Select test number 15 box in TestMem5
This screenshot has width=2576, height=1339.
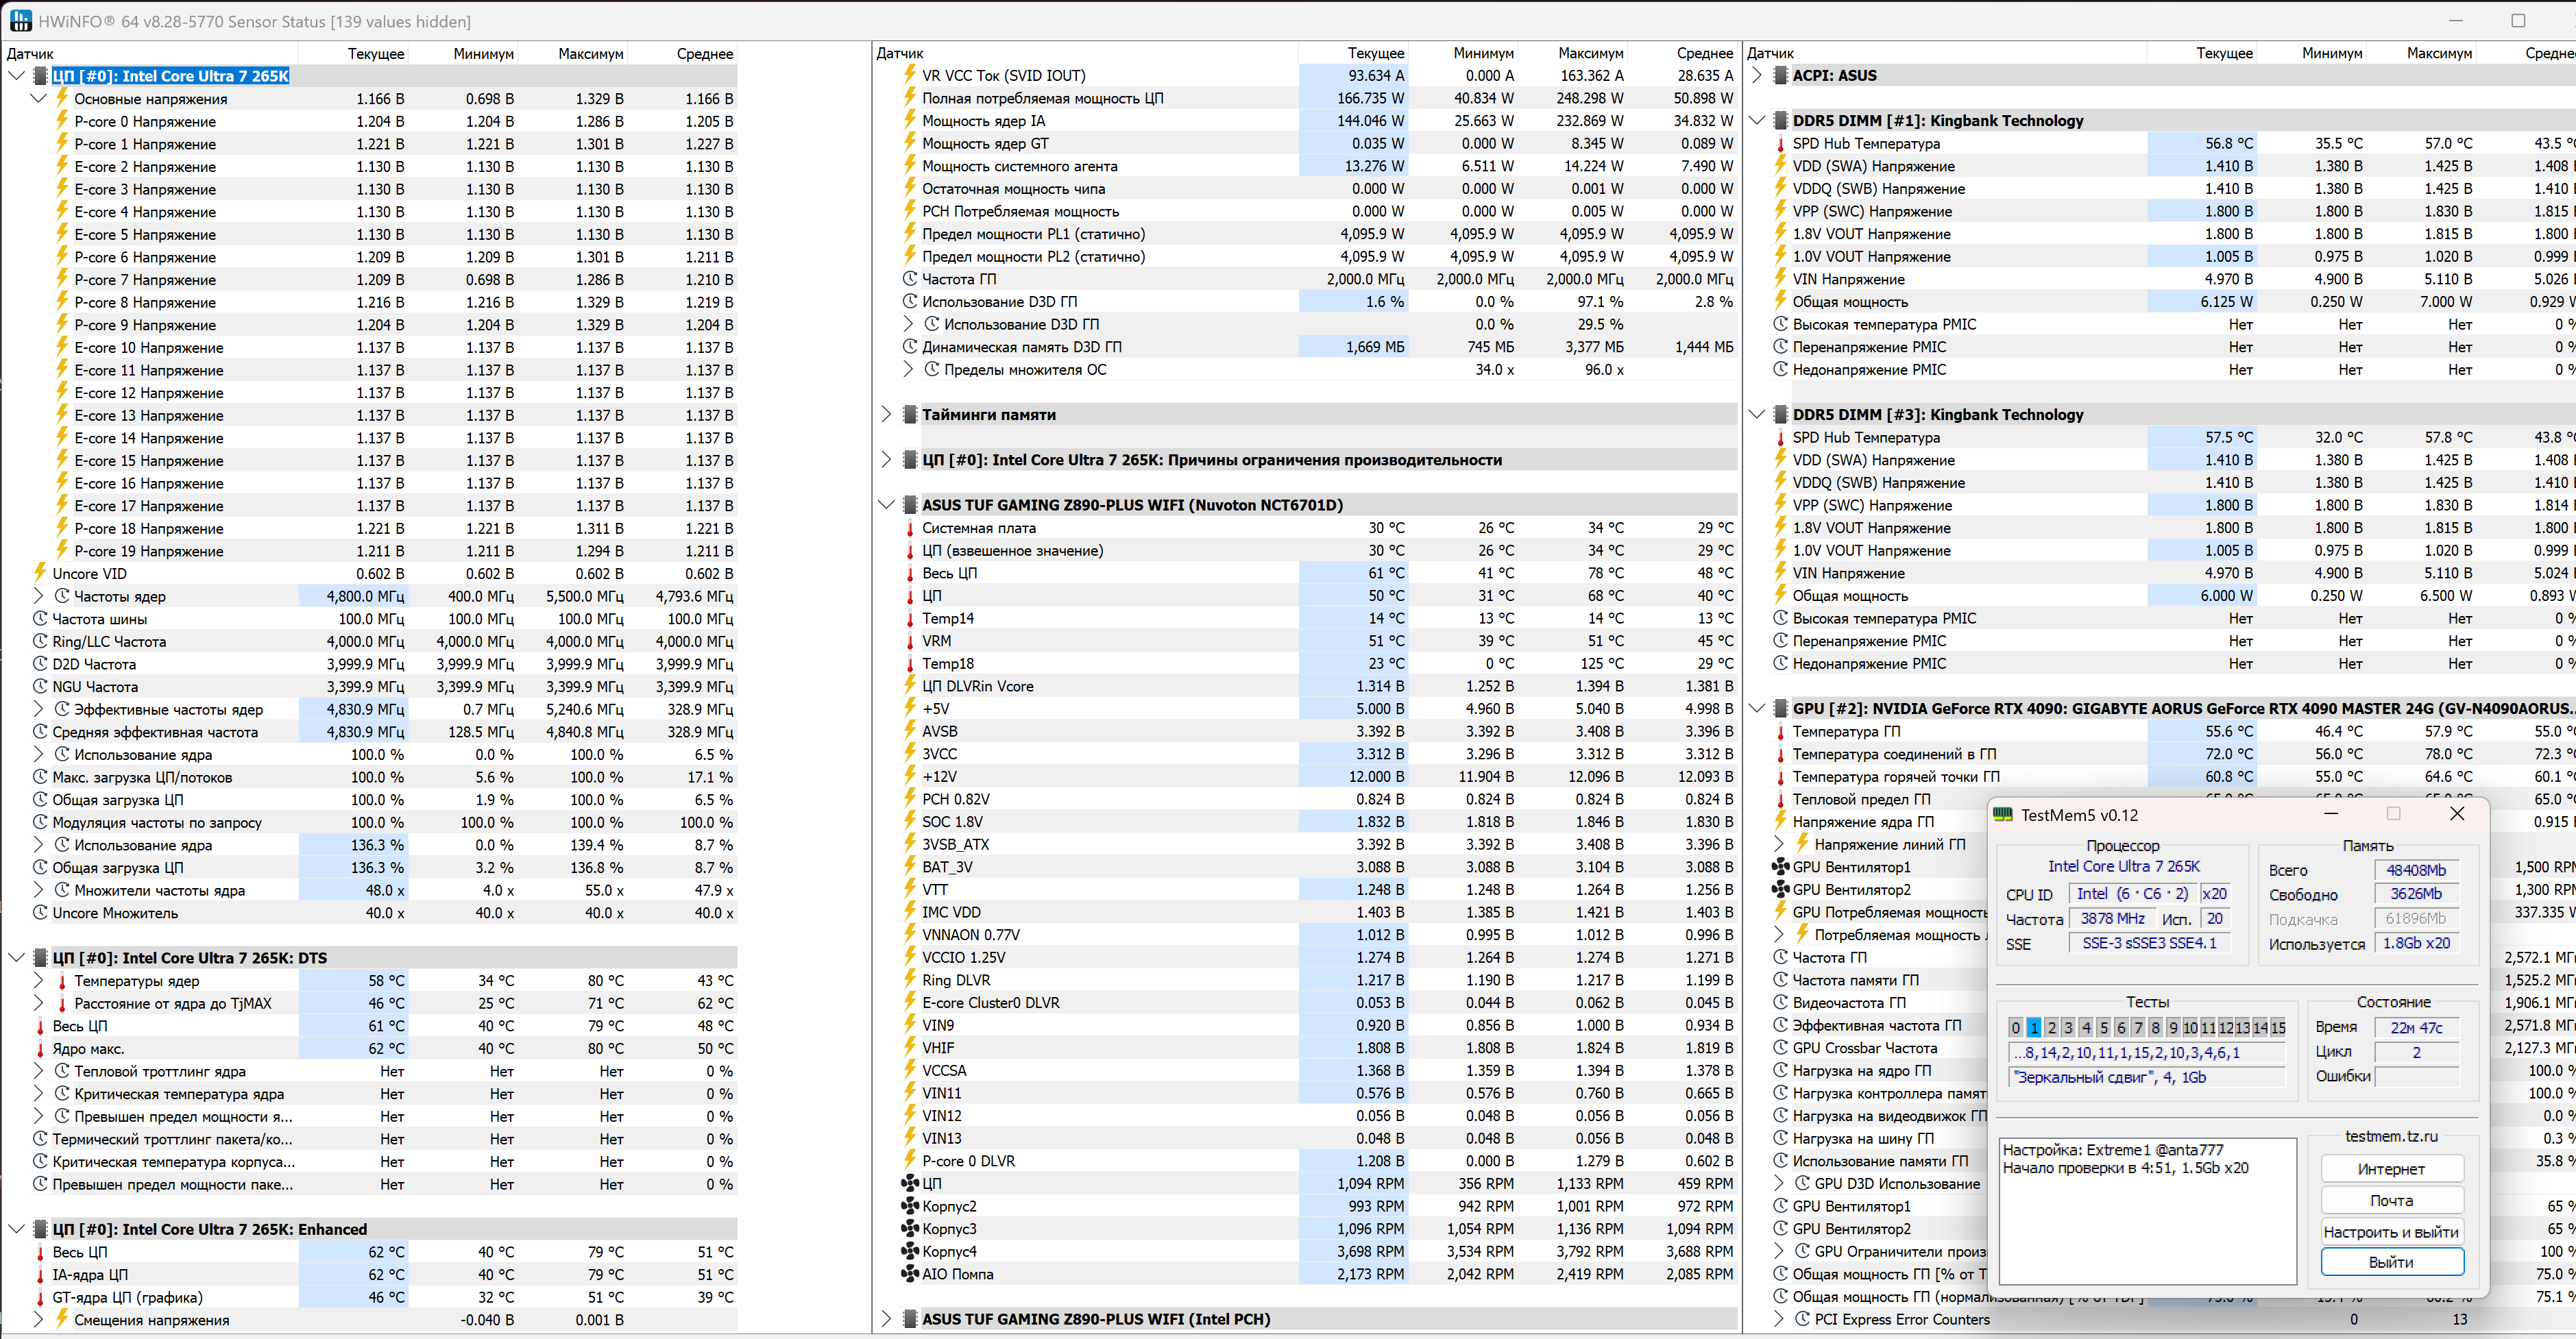point(2277,1027)
